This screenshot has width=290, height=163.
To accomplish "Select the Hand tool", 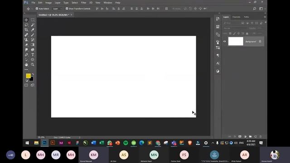I will [26, 64].
